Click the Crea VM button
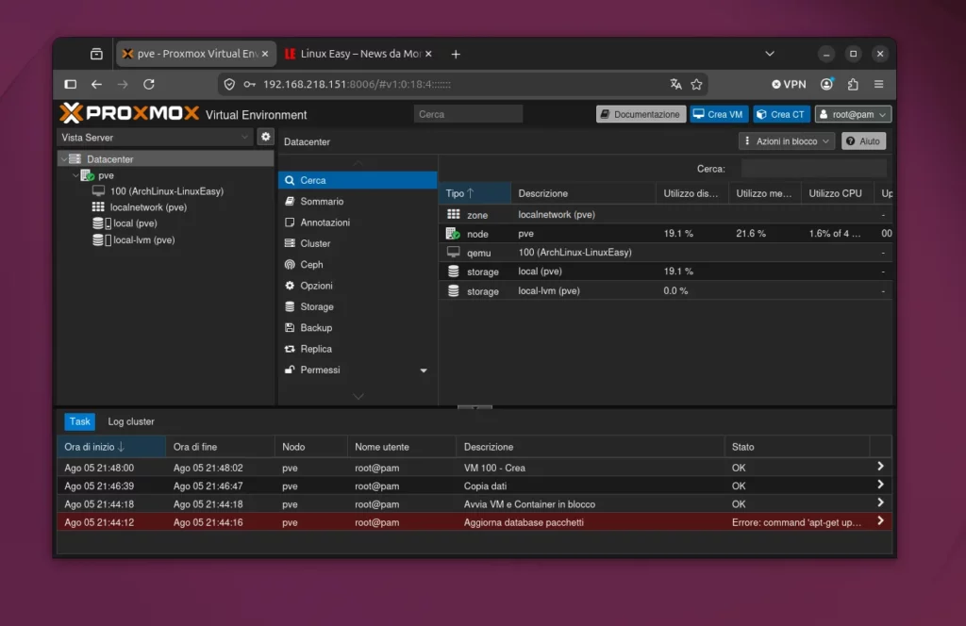The width and height of the screenshot is (966, 626). click(x=719, y=114)
